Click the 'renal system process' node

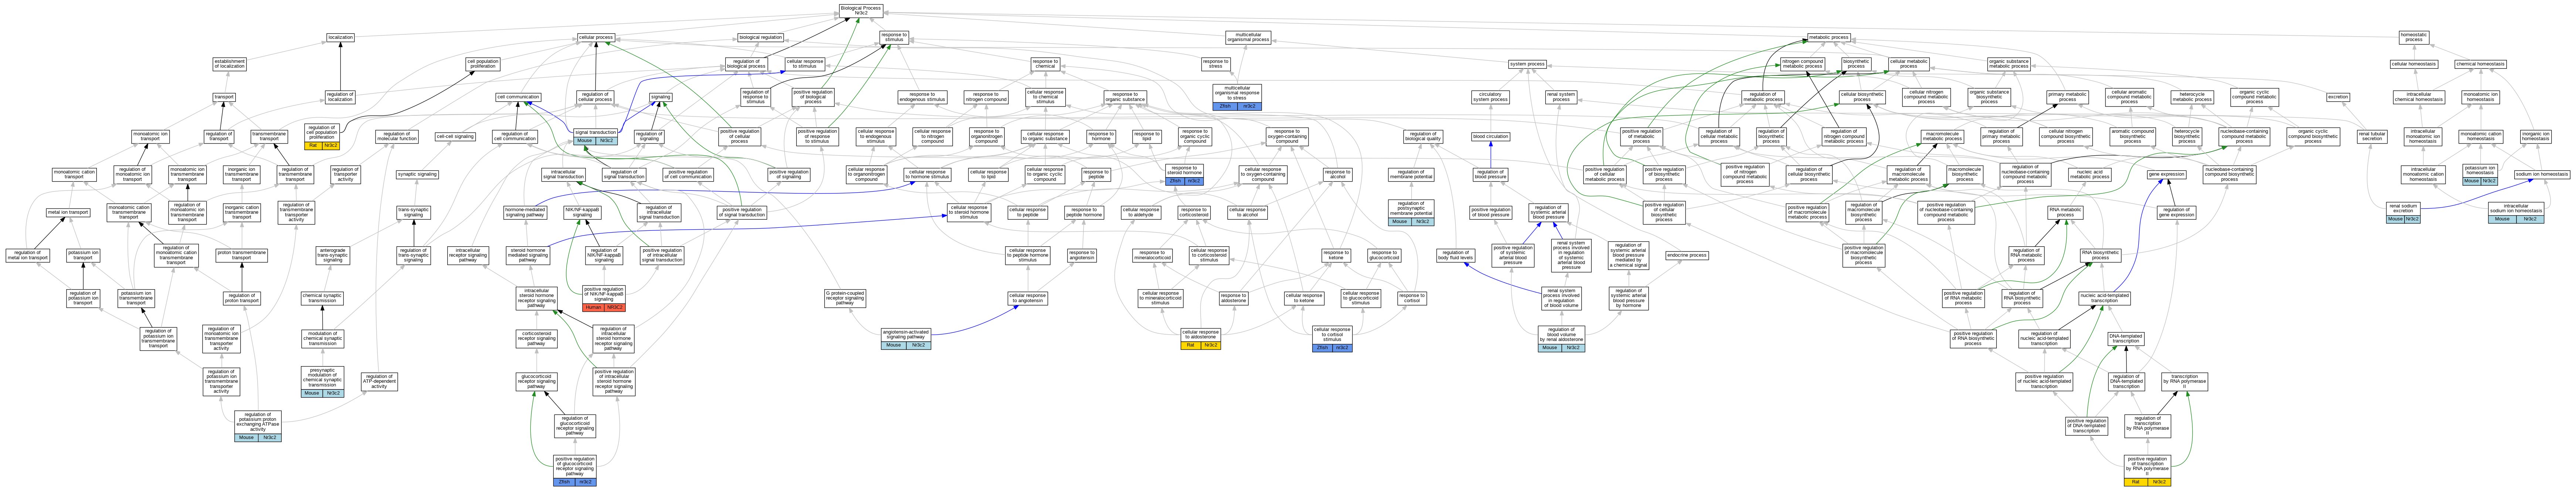coord(1561,97)
